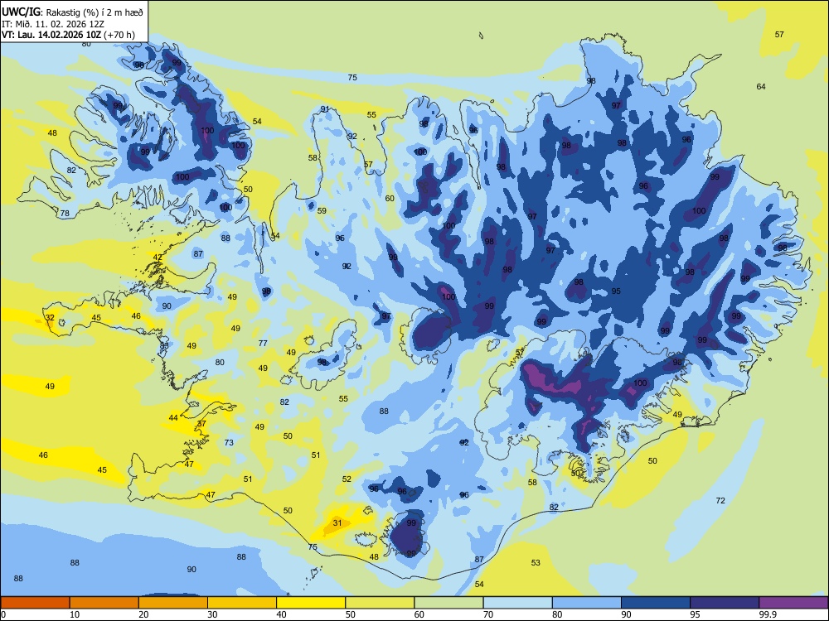Image resolution: width=829 pixels, height=621 pixels.
Task: Click the '20' legend scale label
Action: pyautogui.click(x=143, y=614)
